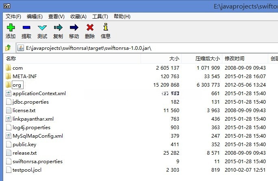Click the applicationContext.xml file icon
Viewport: 278px width, 181px height.
pos(9,93)
